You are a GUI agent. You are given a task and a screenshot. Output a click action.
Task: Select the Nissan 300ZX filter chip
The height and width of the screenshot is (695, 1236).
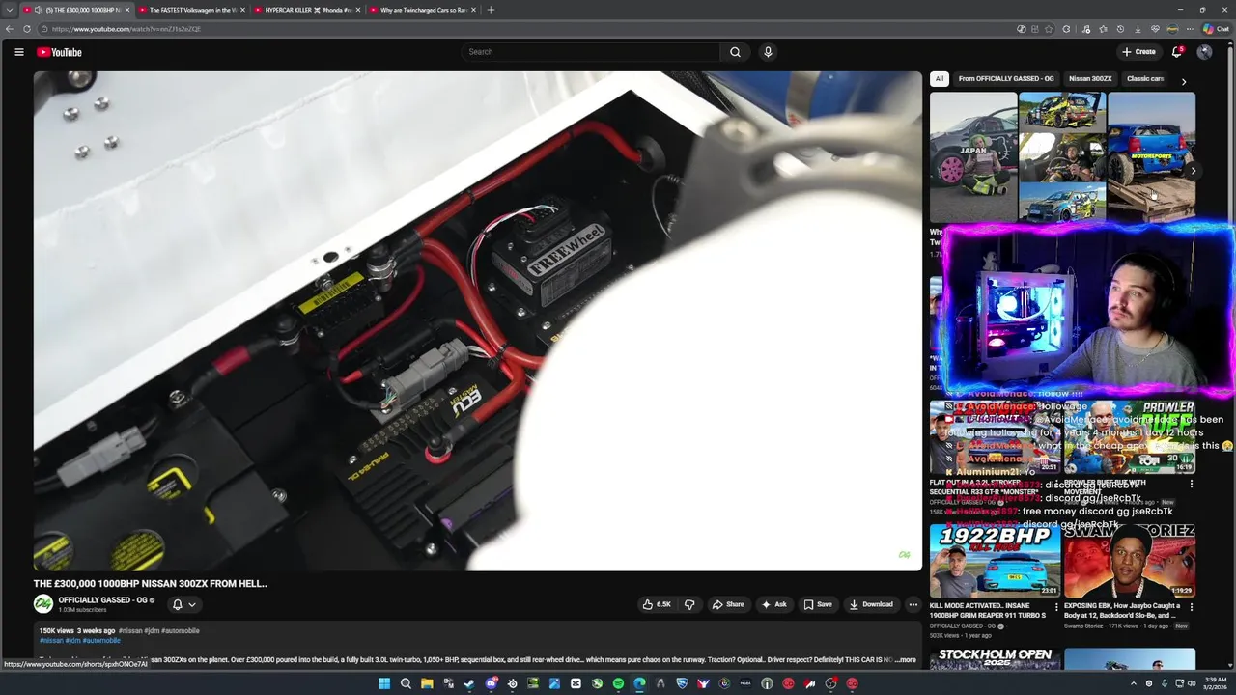point(1090,79)
